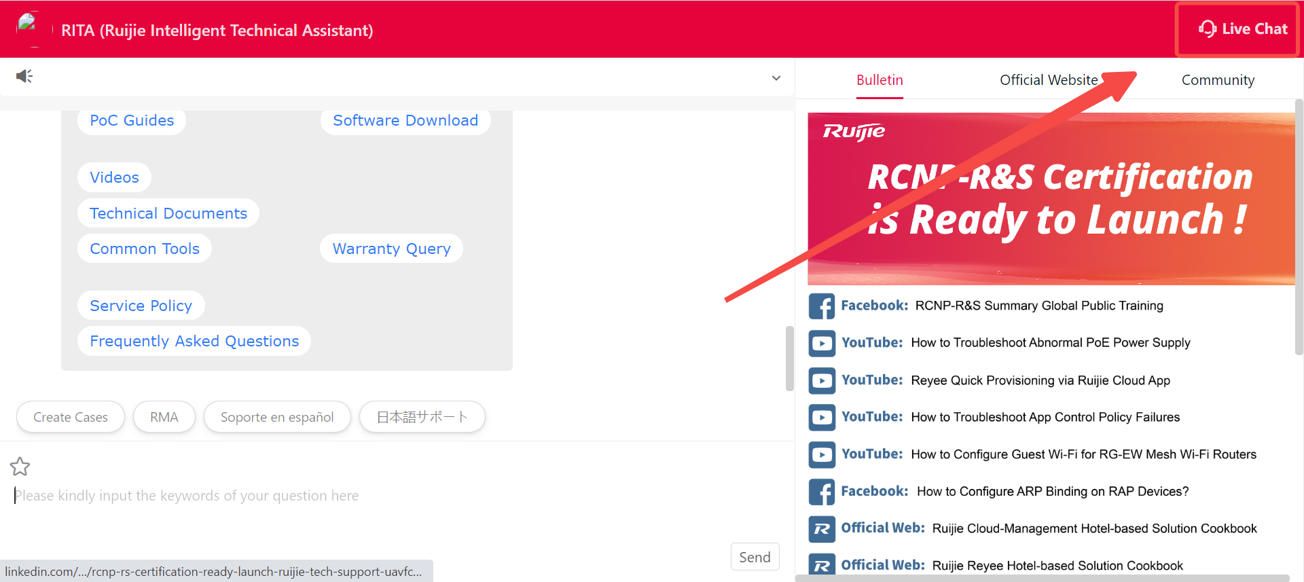Click the Send button
This screenshot has height=582, width=1304.
click(x=755, y=557)
